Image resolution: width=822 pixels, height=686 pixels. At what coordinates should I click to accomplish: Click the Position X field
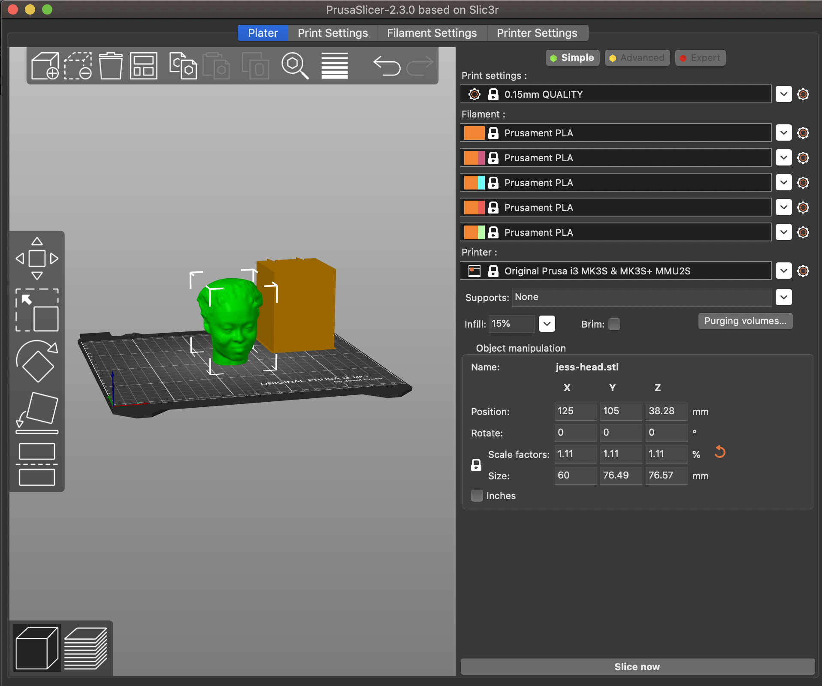[575, 411]
